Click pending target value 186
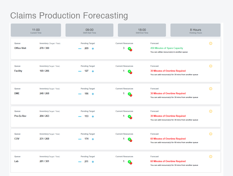233x176 pixels. coord(86,94)
